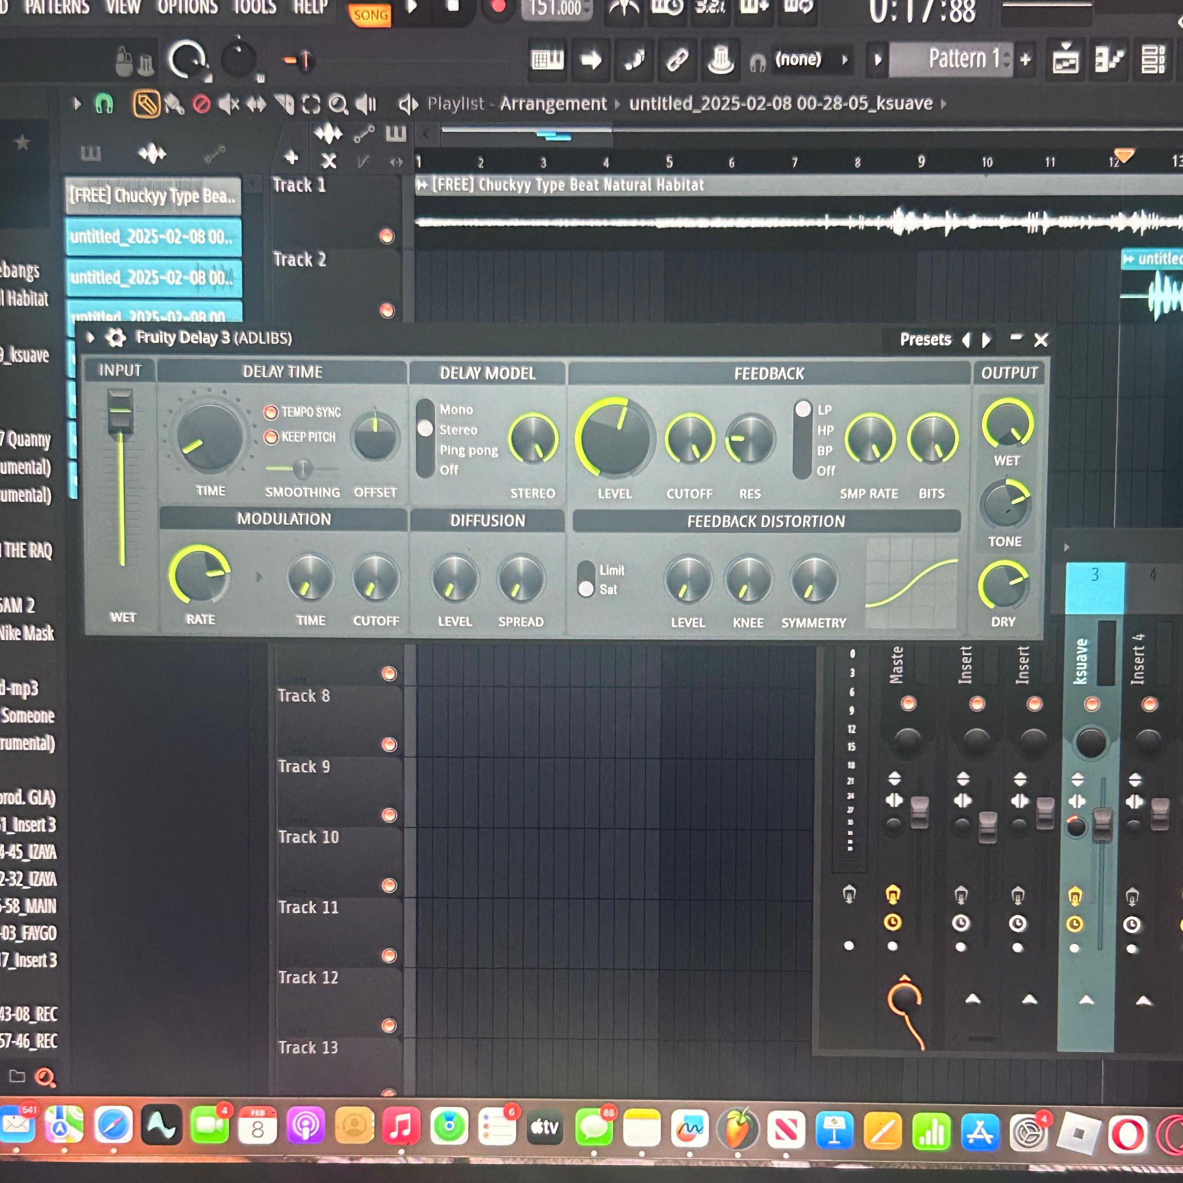Open the Opera browser in the Dock
Viewport: 1183px width, 1183px height.
[1128, 1134]
